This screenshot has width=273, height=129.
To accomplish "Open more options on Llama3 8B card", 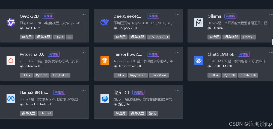I will tap(84, 91).
